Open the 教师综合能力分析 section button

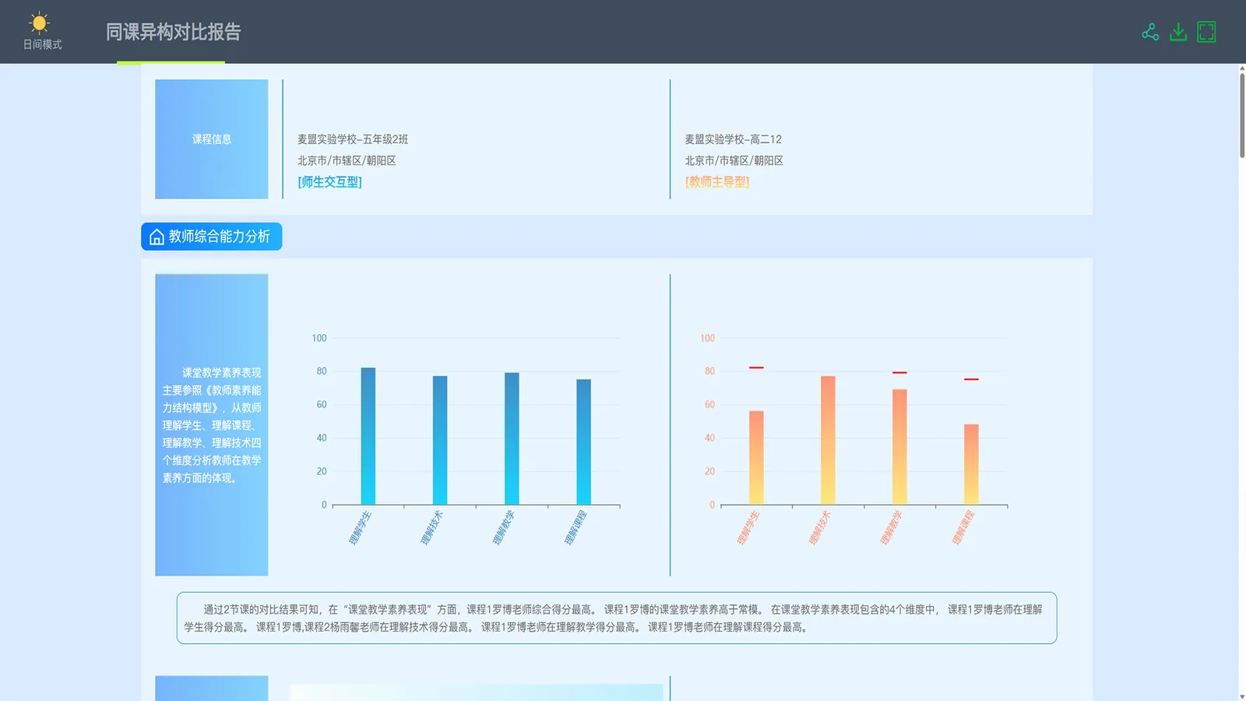[x=211, y=237]
